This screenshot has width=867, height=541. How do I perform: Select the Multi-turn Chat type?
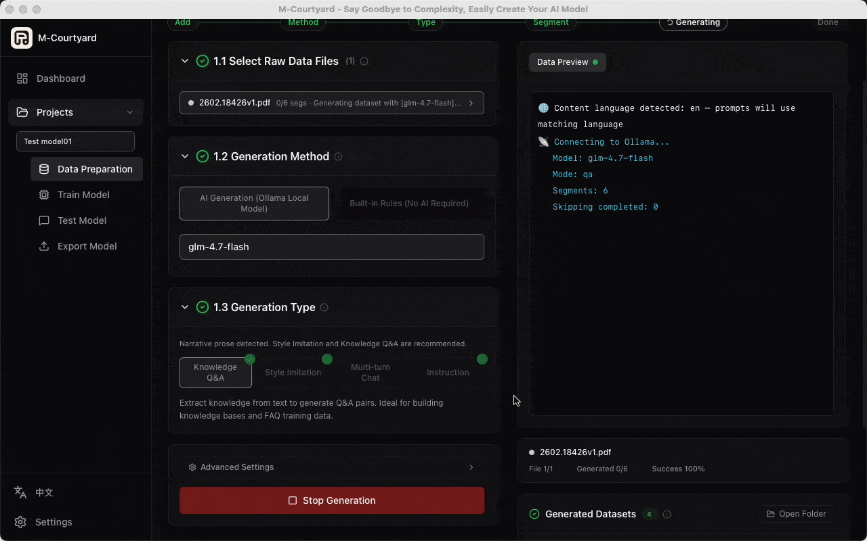tap(371, 373)
